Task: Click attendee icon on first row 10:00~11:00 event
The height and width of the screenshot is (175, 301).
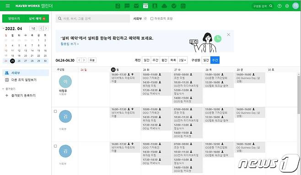Action: (160, 74)
